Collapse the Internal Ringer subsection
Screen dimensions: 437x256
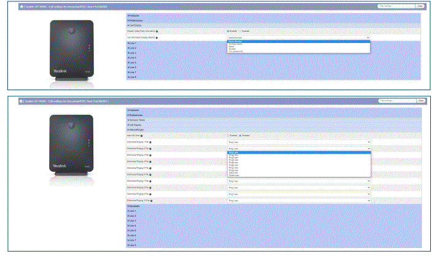point(274,130)
